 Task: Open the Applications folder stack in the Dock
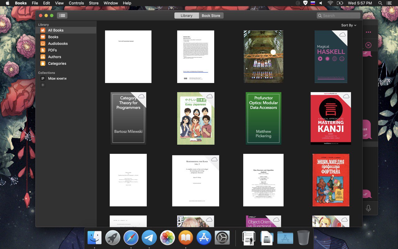point(285,238)
